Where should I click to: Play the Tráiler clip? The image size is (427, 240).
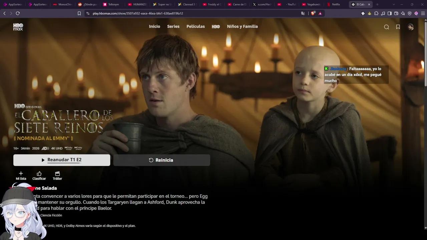(x=57, y=176)
